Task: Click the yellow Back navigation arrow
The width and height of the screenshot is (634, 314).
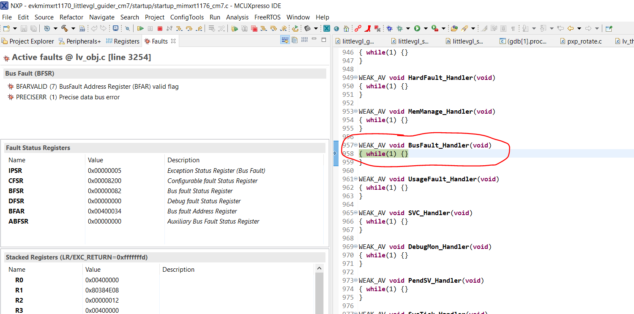Action: (570, 28)
